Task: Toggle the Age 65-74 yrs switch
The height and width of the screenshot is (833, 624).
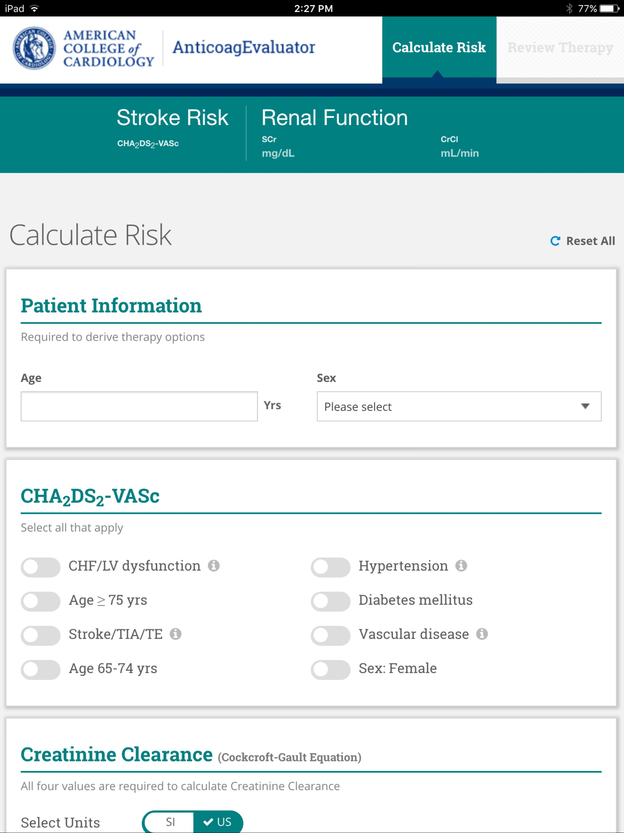Action: click(x=41, y=670)
